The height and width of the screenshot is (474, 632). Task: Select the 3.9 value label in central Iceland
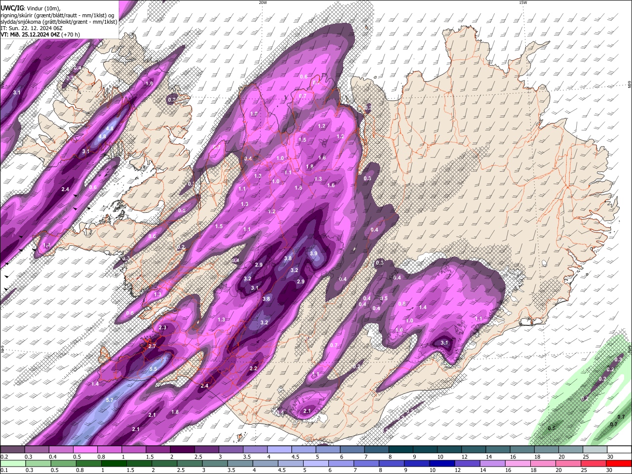[x=314, y=253]
